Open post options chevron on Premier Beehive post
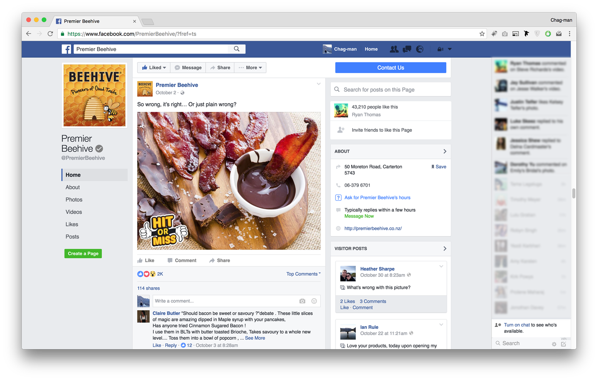 319,84
